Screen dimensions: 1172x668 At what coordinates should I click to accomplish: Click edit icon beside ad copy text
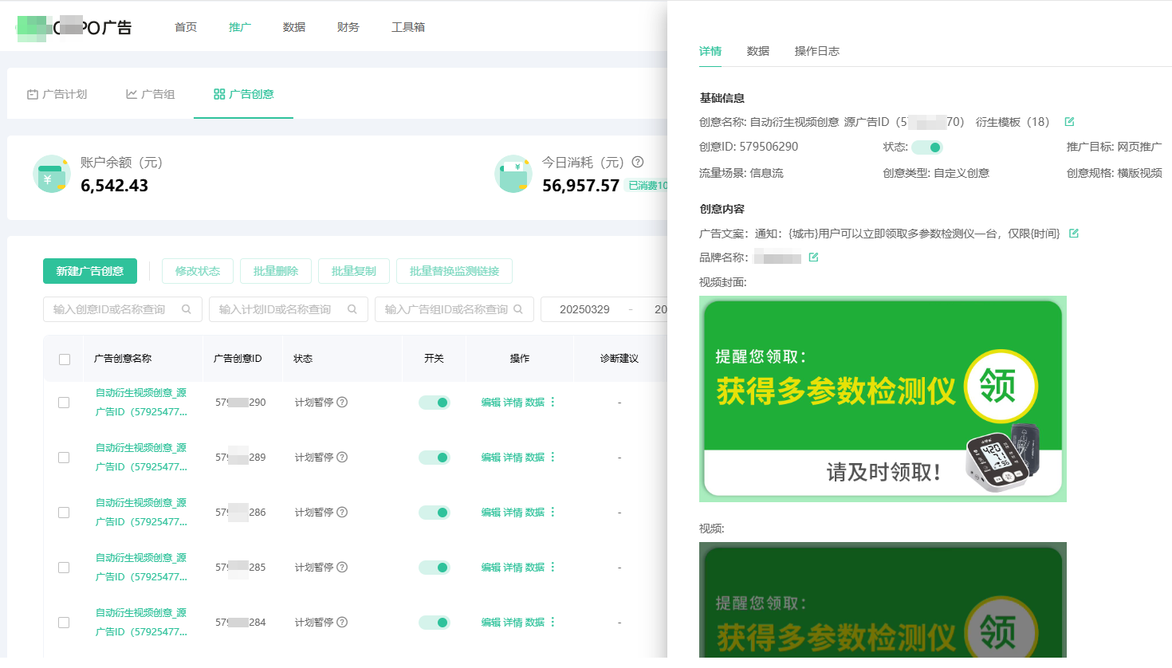click(x=1073, y=234)
